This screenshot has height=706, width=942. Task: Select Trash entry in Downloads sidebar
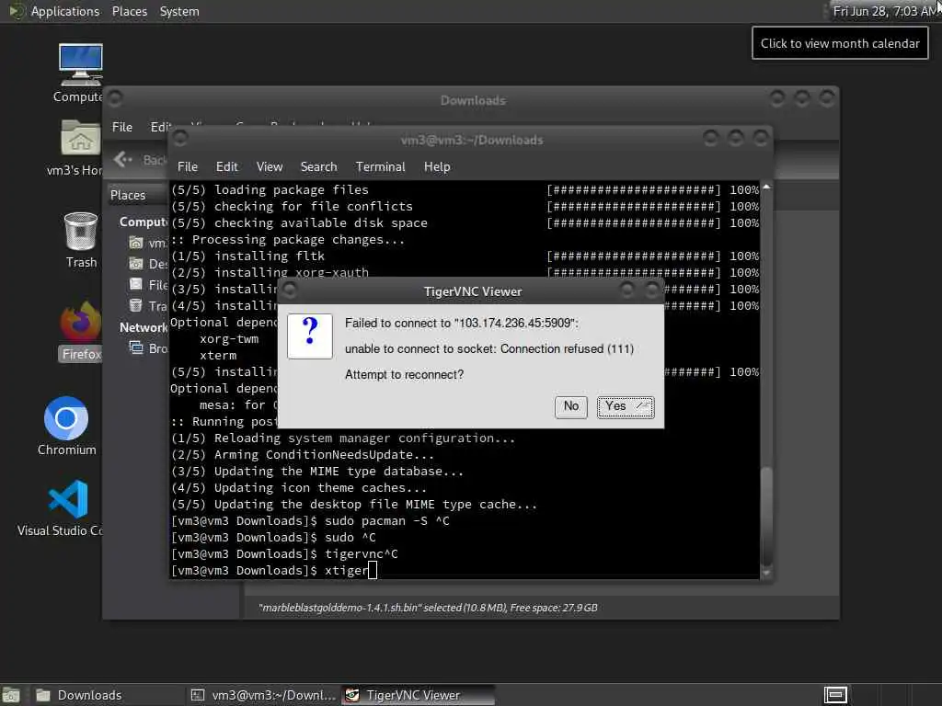click(x=148, y=306)
